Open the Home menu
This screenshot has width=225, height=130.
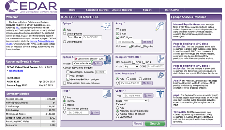point(72,10)
